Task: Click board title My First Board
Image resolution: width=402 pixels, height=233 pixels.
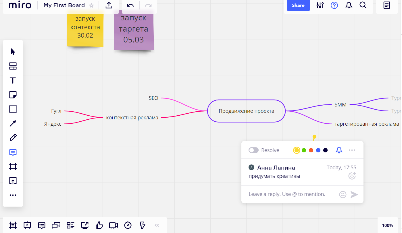Action: click(x=64, y=5)
